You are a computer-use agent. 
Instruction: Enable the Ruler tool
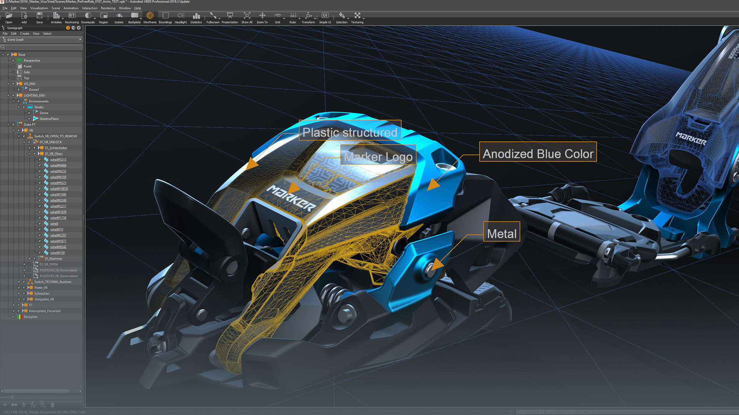coord(293,18)
